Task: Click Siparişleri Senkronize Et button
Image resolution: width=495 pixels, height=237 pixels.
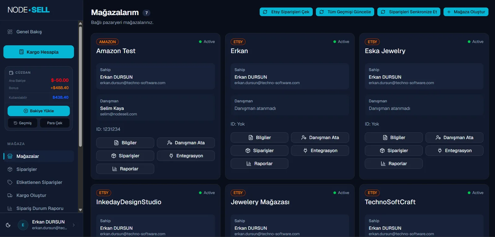Action: coord(409,12)
